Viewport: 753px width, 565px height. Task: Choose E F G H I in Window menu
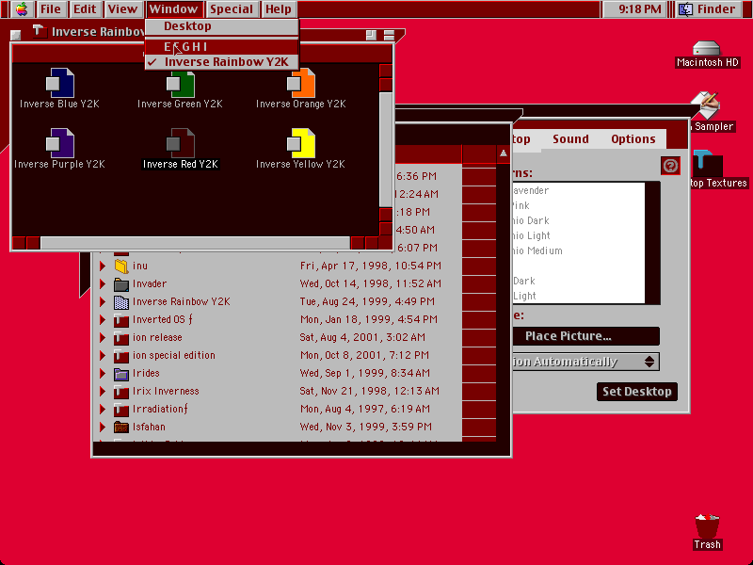[222, 47]
